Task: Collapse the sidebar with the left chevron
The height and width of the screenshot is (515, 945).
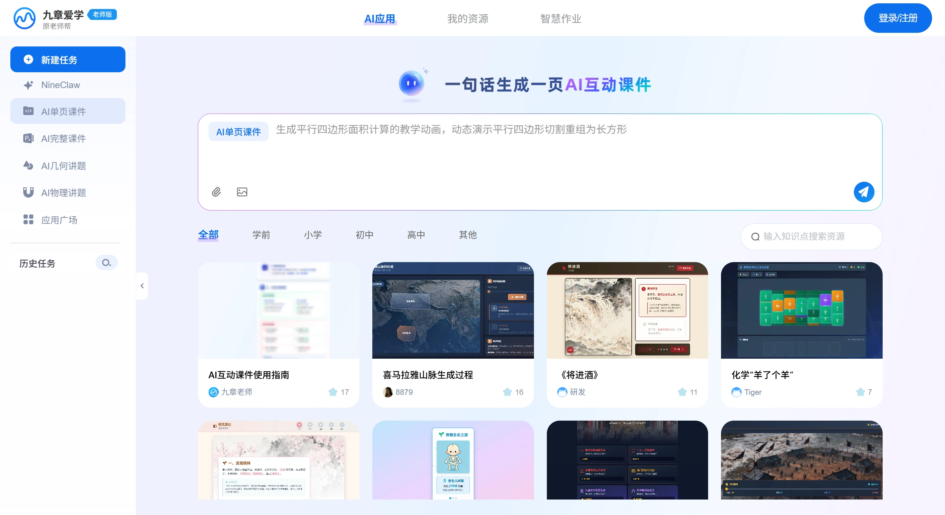Action: 142,286
